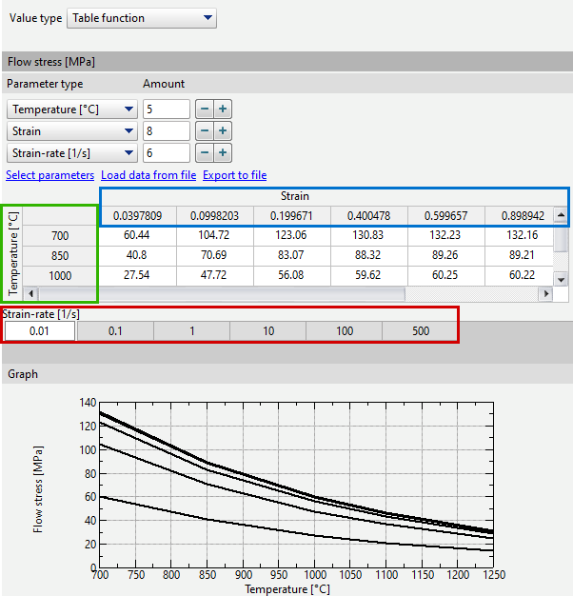Open the Strain-rate [1/s] parameter dropdown
The image size is (573, 596).
click(x=72, y=153)
